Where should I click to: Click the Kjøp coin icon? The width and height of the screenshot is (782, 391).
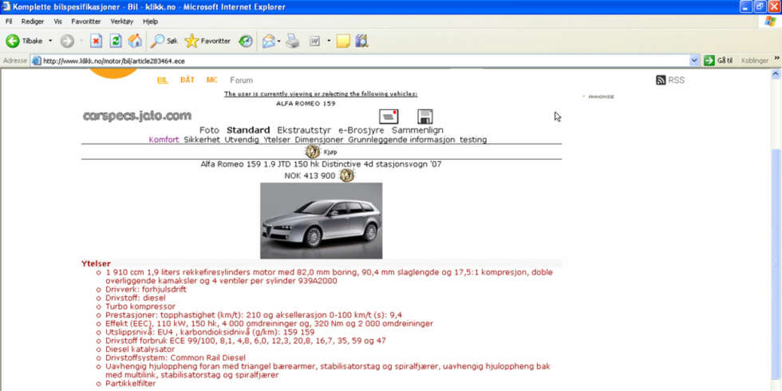[x=313, y=152]
